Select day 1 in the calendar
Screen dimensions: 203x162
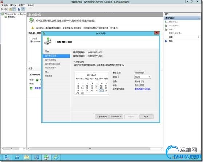tap(78, 83)
